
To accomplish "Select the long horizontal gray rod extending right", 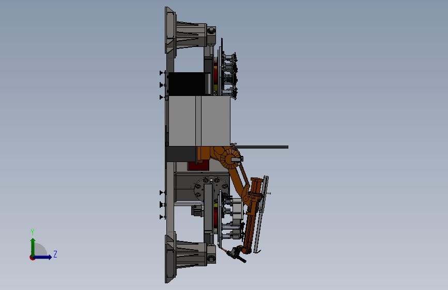I will coord(262,147).
